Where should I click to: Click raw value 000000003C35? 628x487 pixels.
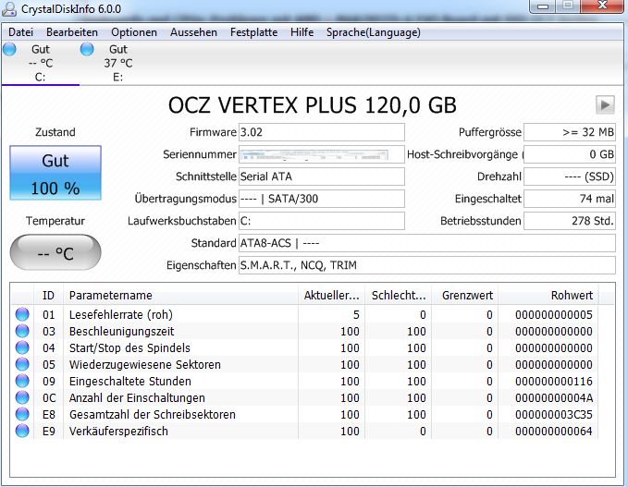coord(554,414)
